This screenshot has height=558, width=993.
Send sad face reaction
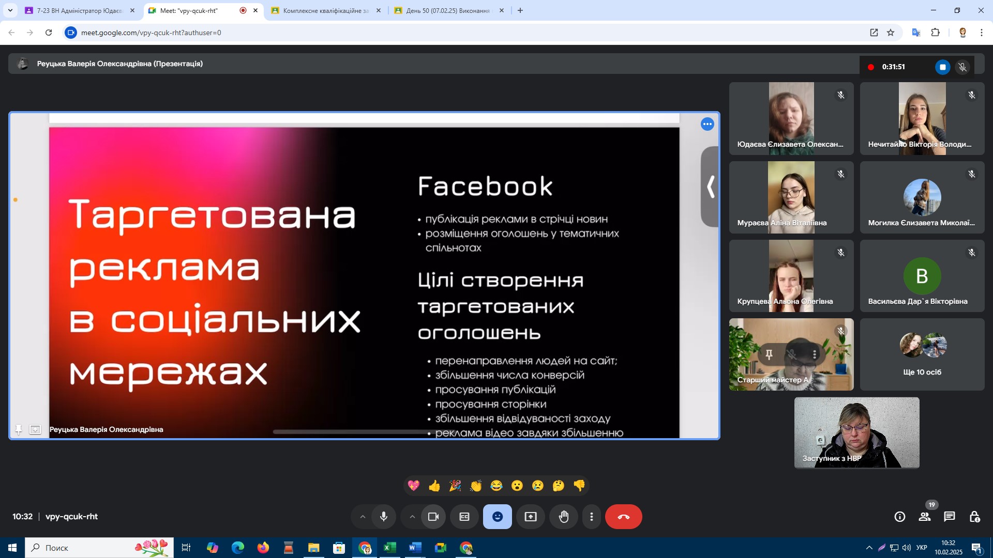[x=538, y=486]
